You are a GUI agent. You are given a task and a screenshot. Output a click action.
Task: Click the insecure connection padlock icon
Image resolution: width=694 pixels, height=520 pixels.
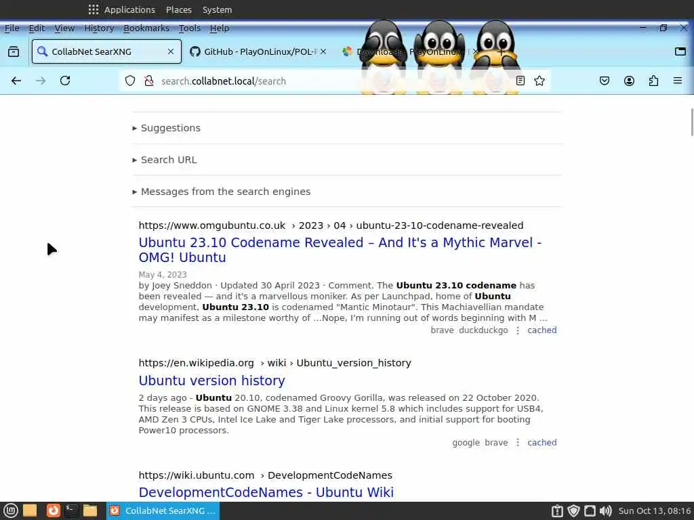click(149, 81)
